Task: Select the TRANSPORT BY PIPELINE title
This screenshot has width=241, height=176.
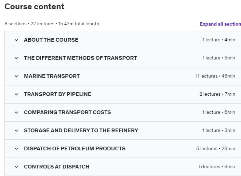Action: 58,94
